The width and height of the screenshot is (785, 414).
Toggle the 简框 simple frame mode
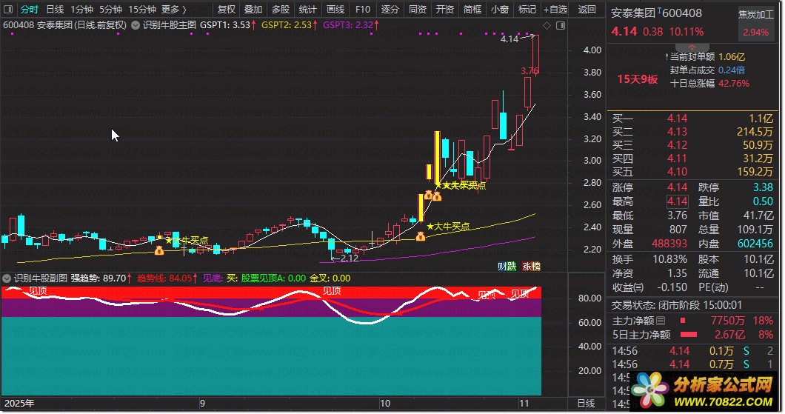click(x=472, y=9)
